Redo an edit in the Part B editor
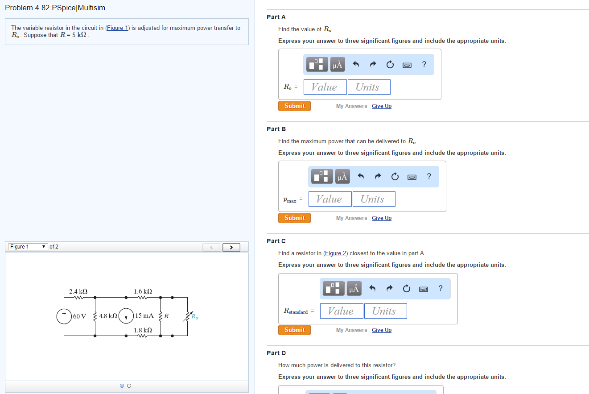This screenshot has width=589, height=394. [x=377, y=176]
